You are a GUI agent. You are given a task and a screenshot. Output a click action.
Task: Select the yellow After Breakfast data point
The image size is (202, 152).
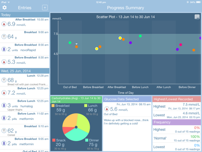click(120, 38)
